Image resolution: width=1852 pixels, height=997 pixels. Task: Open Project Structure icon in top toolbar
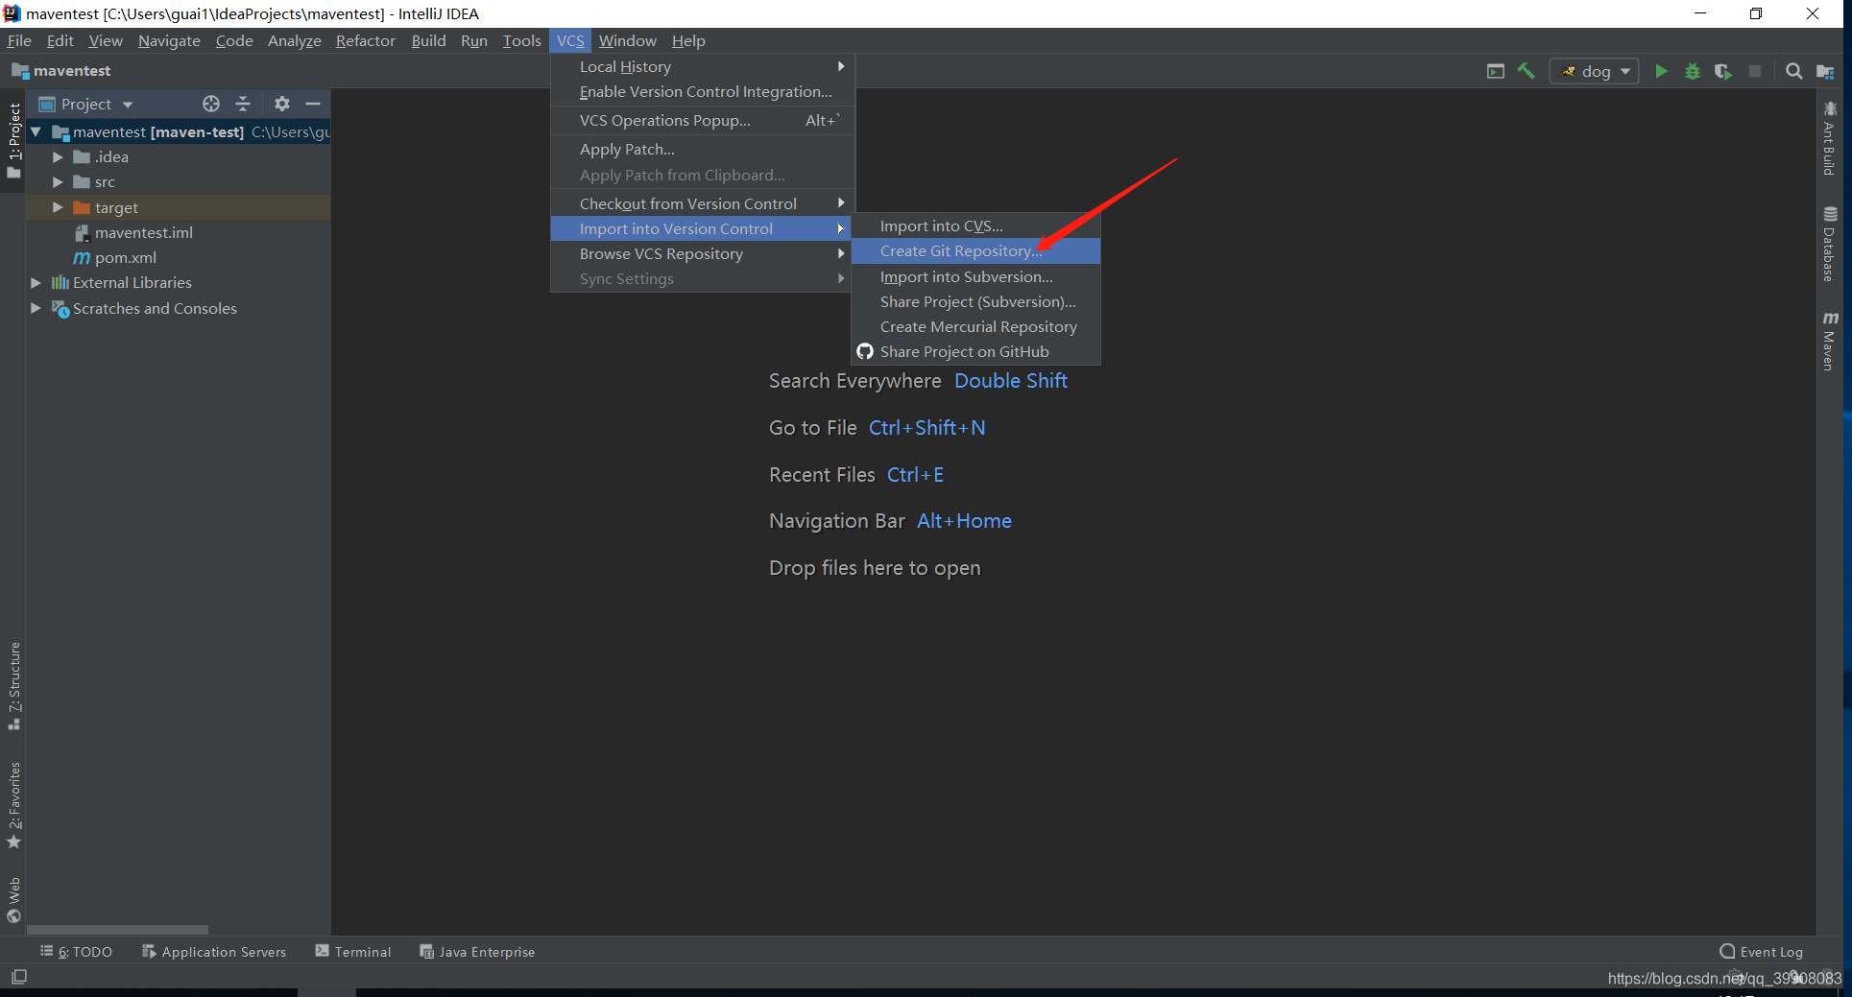tap(1825, 71)
